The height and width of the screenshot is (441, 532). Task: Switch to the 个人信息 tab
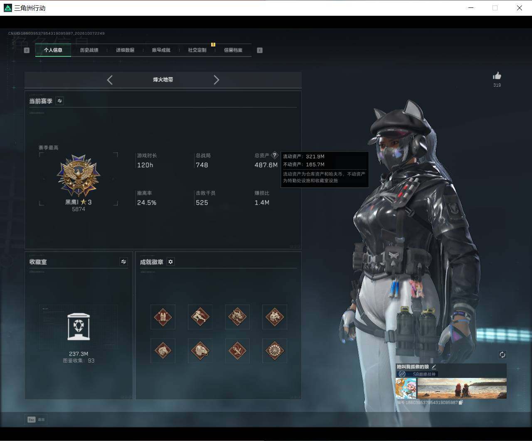point(53,50)
